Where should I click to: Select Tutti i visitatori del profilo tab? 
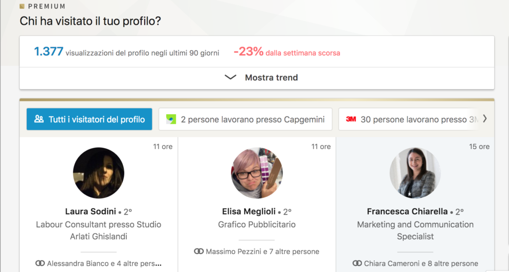tap(89, 119)
